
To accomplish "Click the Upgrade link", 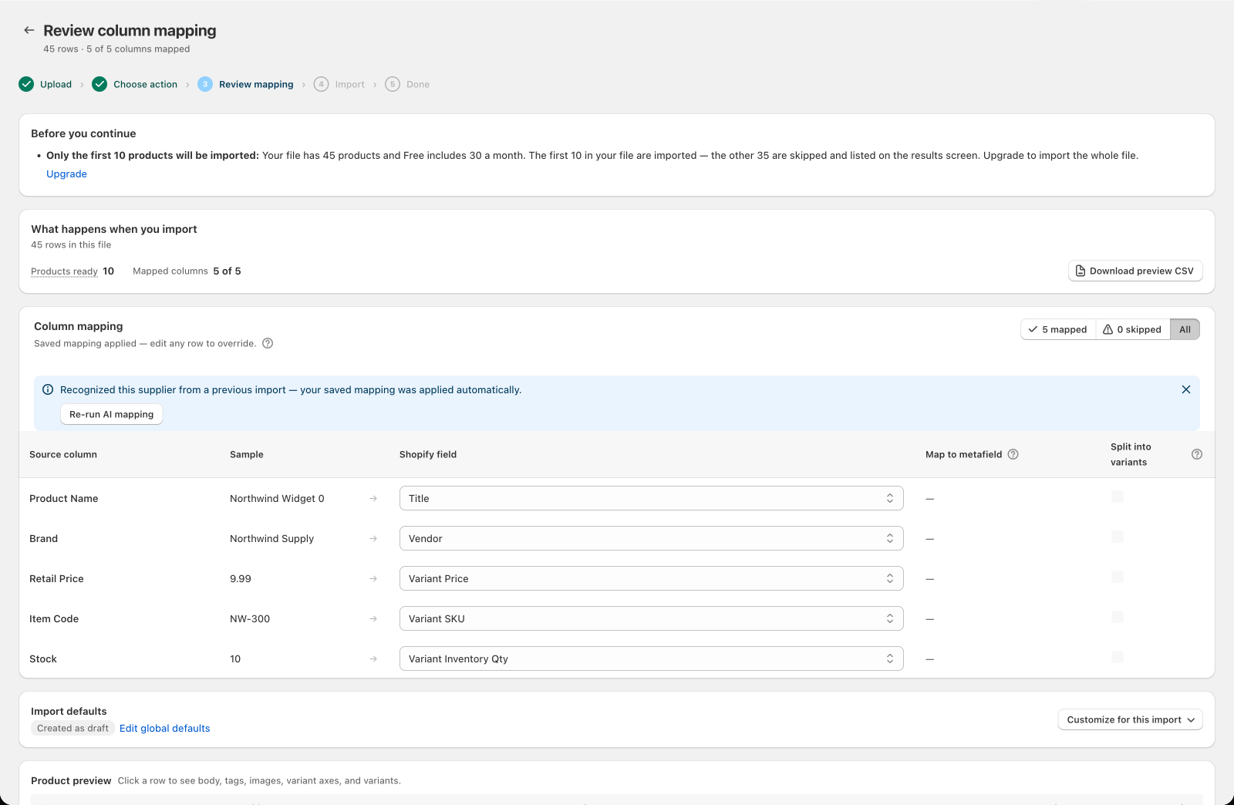I will tap(66, 173).
